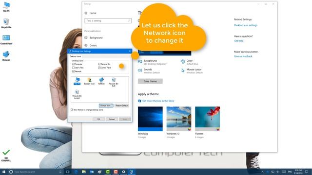Viewport: 312px width, 175px height.
Task: Open the Color setting in the Themes page
Action: click(190, 62)
